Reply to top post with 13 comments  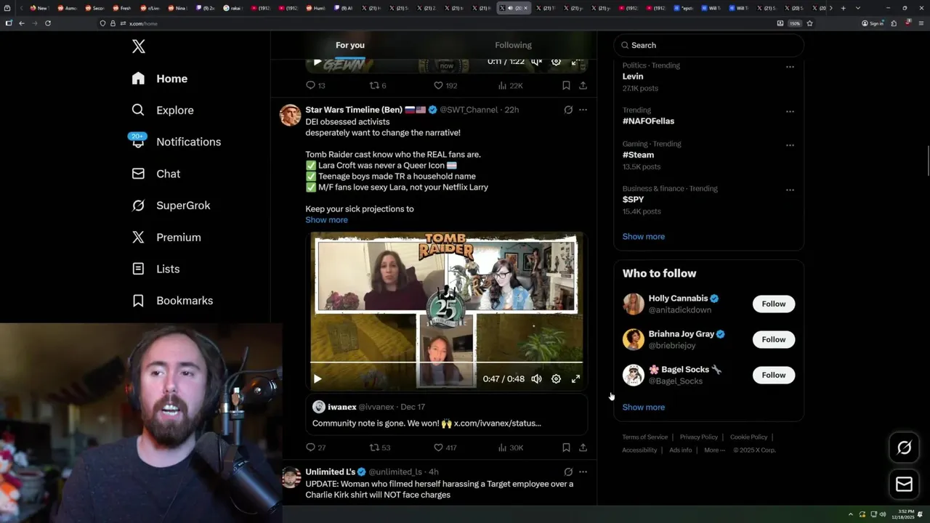[315, 85]
